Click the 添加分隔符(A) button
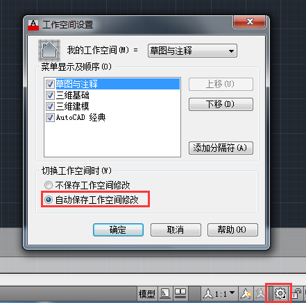Screen dimensions: 306x303 [221, 148]
